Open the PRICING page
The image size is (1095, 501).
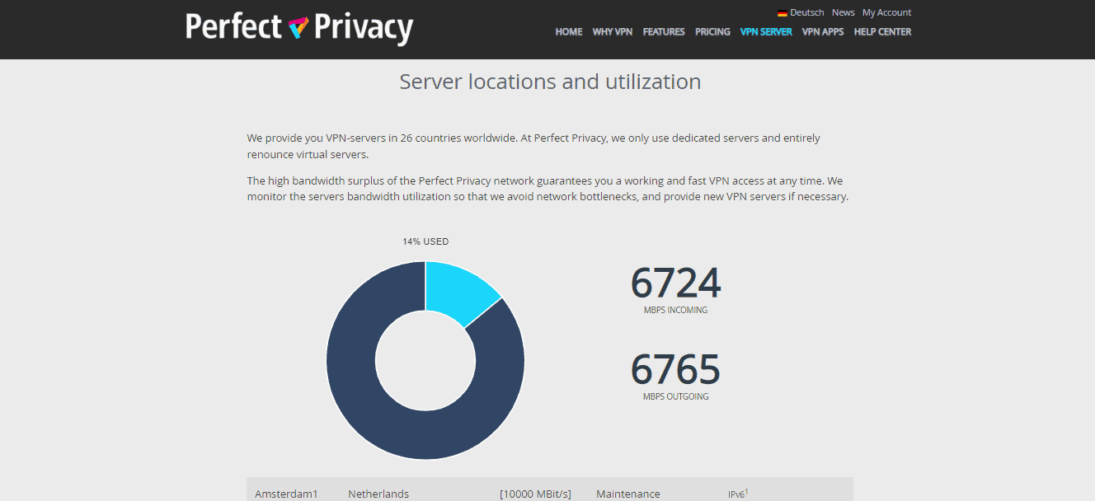(712, 31)
